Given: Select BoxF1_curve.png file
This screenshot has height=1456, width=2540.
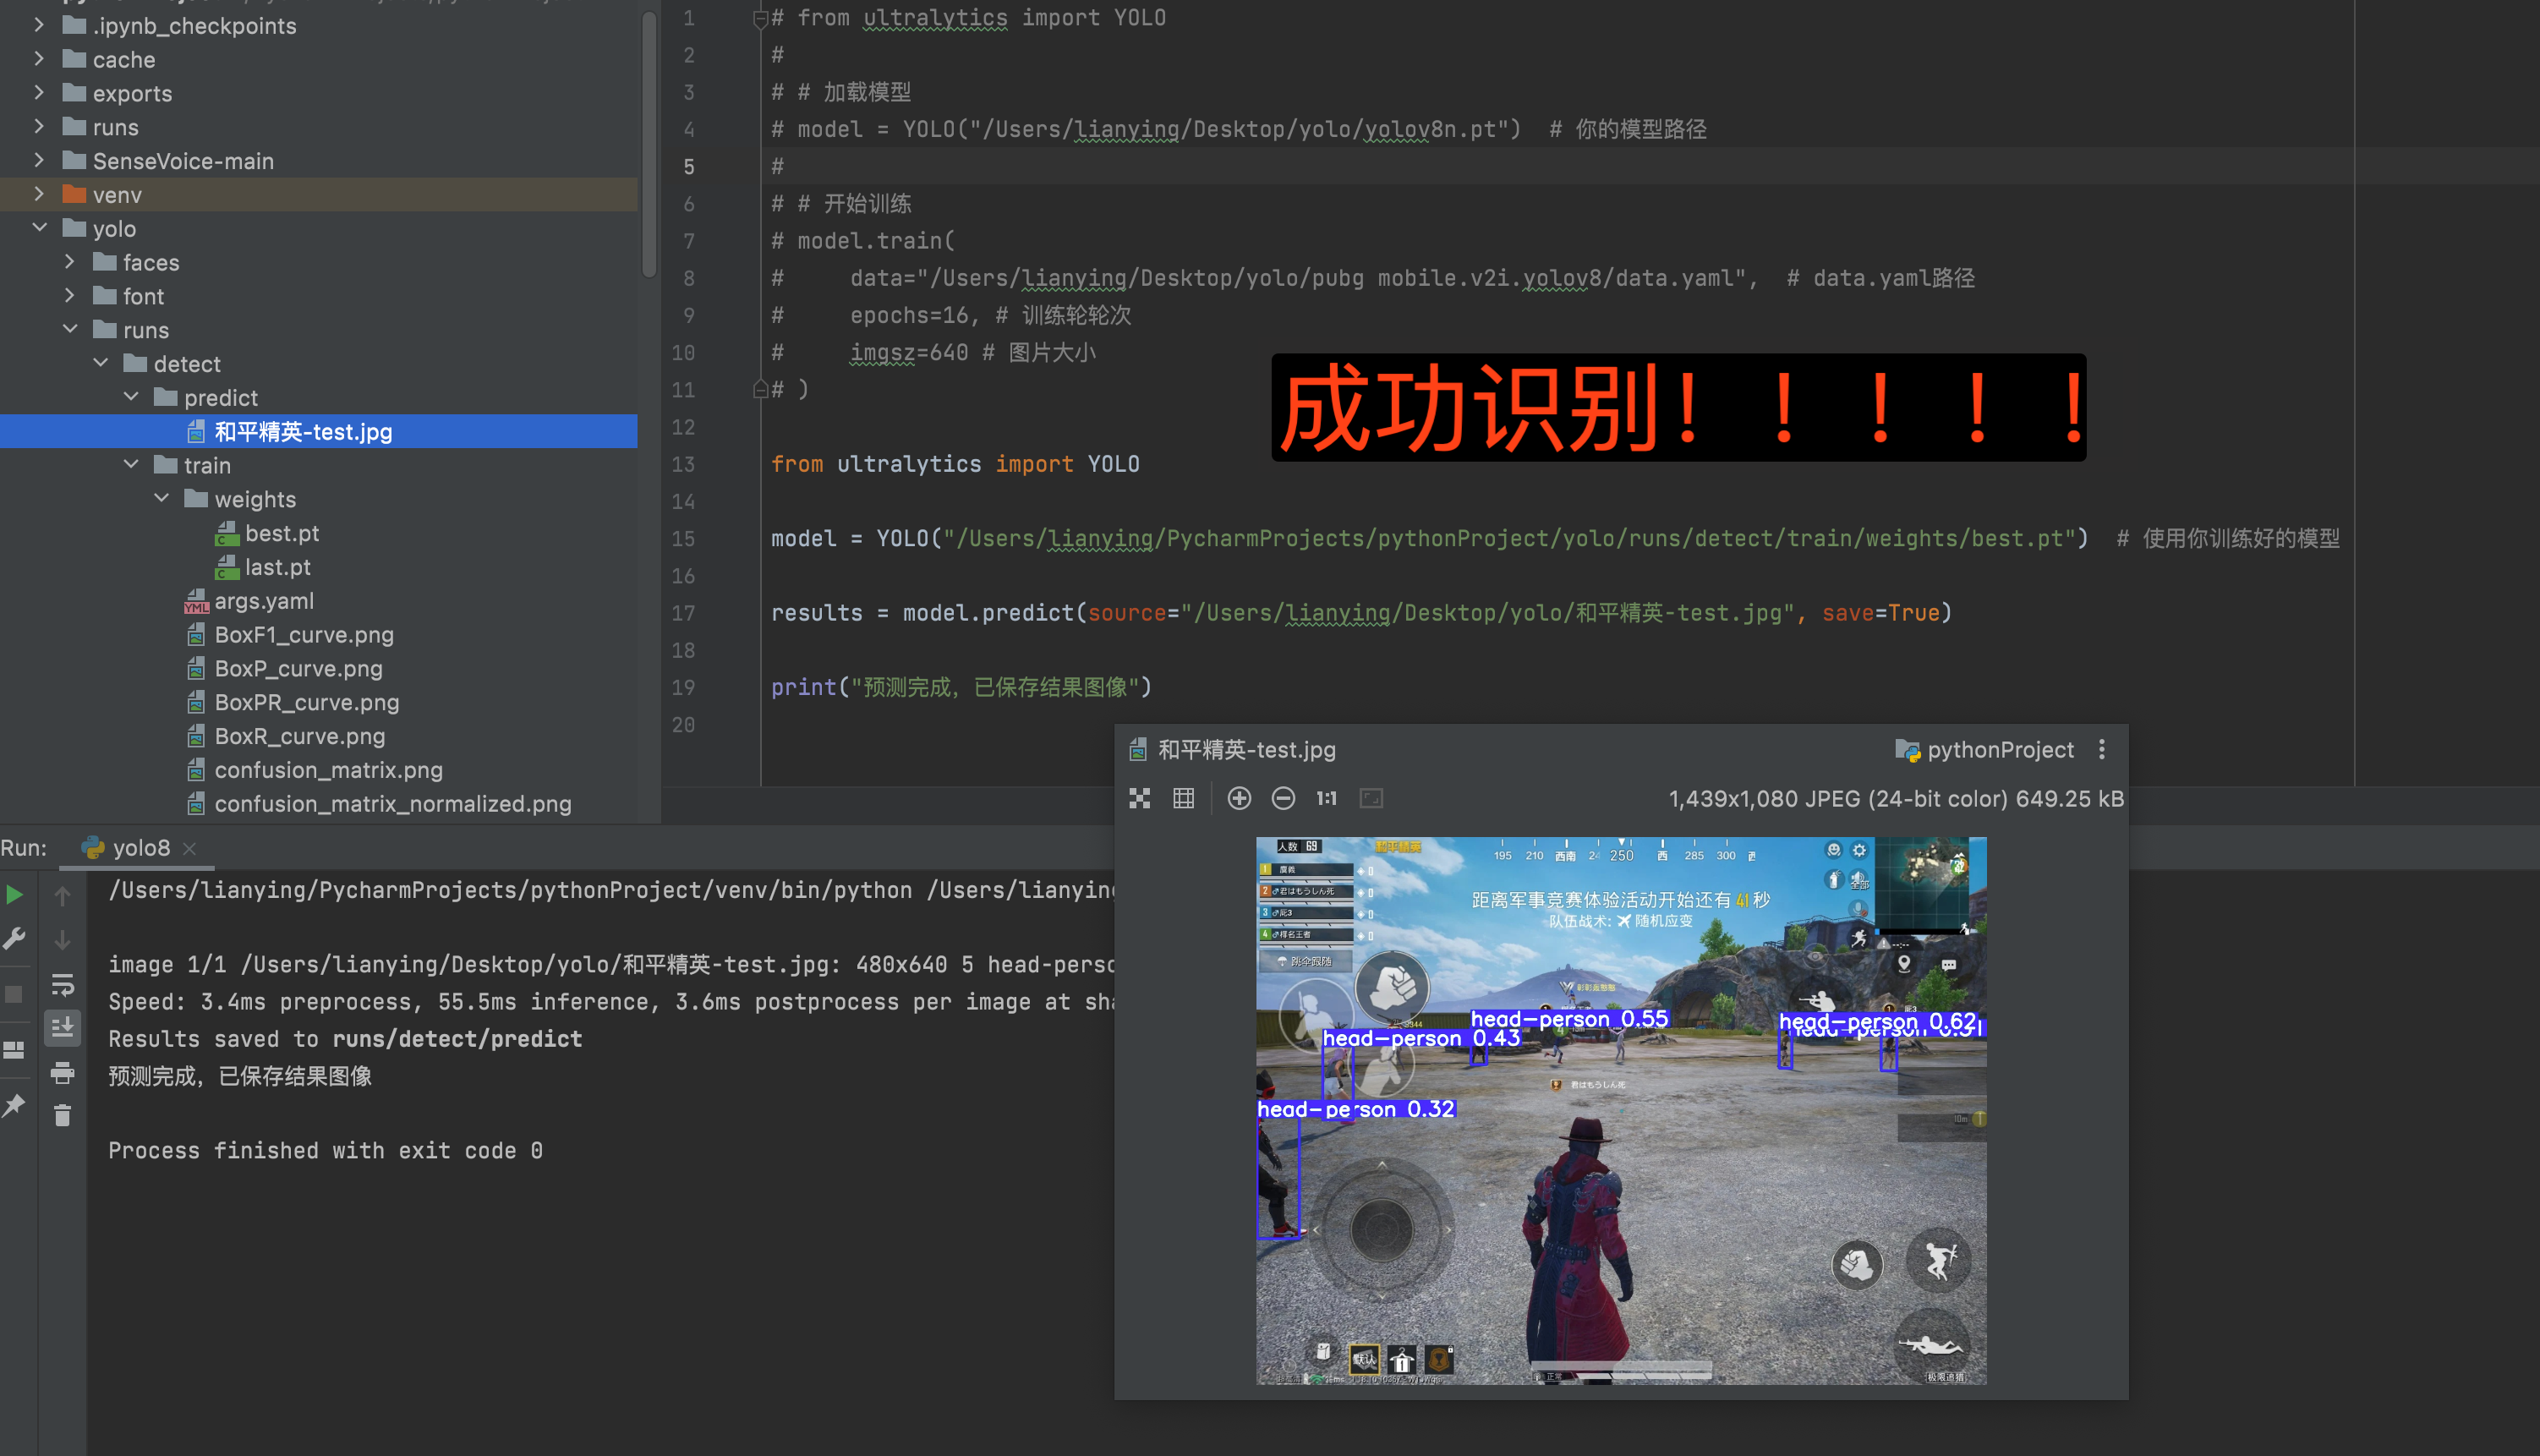Looking at the screenshot, I should [304, 635].
